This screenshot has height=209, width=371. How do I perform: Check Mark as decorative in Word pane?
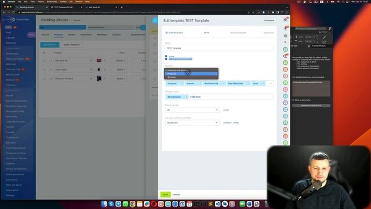click(293, 100)
